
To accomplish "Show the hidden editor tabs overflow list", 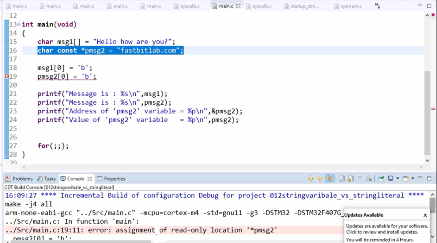I will point(377,6).
